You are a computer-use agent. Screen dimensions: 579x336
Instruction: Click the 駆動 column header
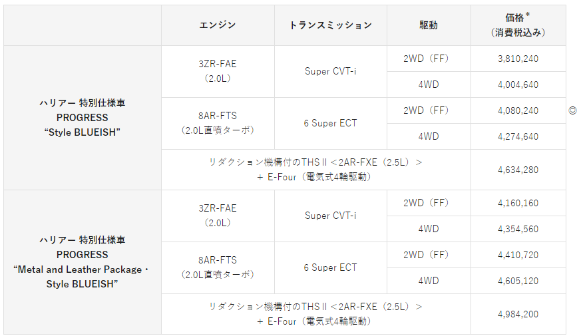point(429,25)
